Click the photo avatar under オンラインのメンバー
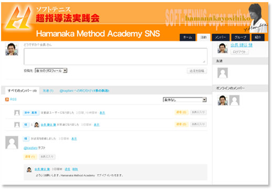This screenshot has width=273, height=190. point(223,100)
